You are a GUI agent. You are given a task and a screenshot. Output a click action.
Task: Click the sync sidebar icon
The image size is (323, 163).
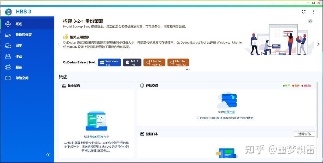[x=8, y=46]
